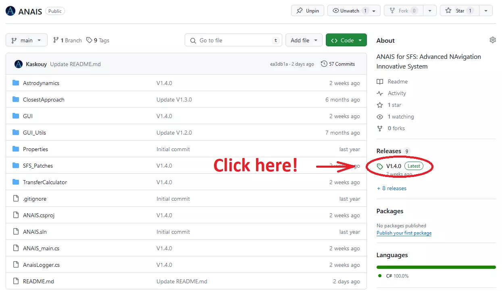Screen dimensions: 502x291
Task: Open the Star lists dropdown arrow
Action: [486, 11]
